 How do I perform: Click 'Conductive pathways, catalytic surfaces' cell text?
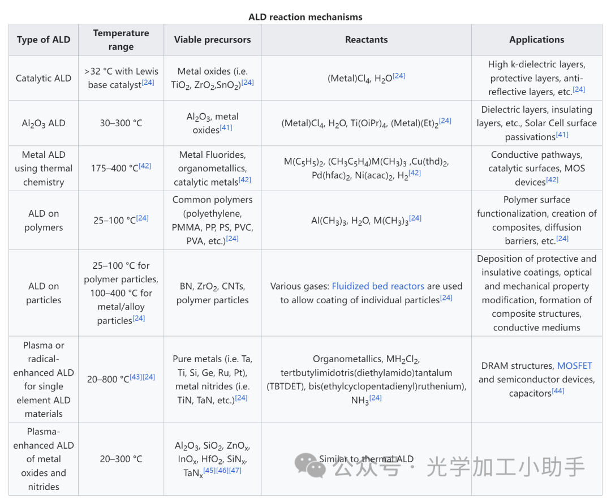[x=536, y=168]
